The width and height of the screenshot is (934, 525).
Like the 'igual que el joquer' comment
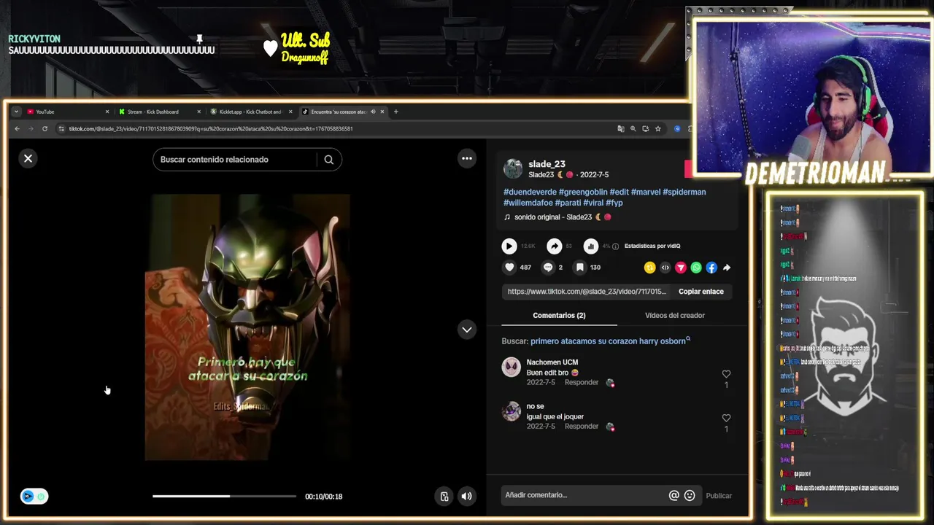click(x=726, y=418)
